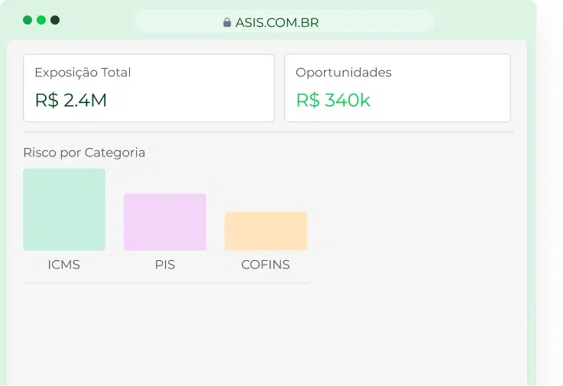Select the R$ 2.4M value

tap(71, 100)
